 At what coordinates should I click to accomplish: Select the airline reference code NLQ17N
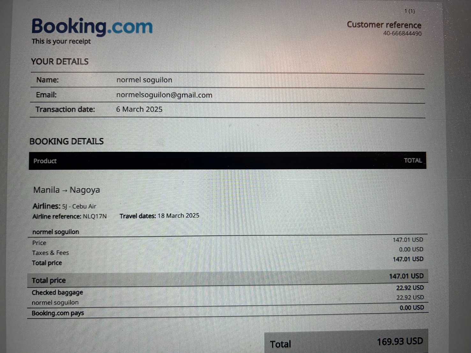pyautogui.click(x=95, y=216)
